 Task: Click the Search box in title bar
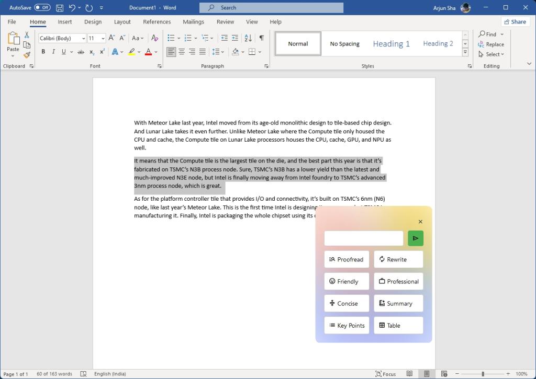point(272,7)
